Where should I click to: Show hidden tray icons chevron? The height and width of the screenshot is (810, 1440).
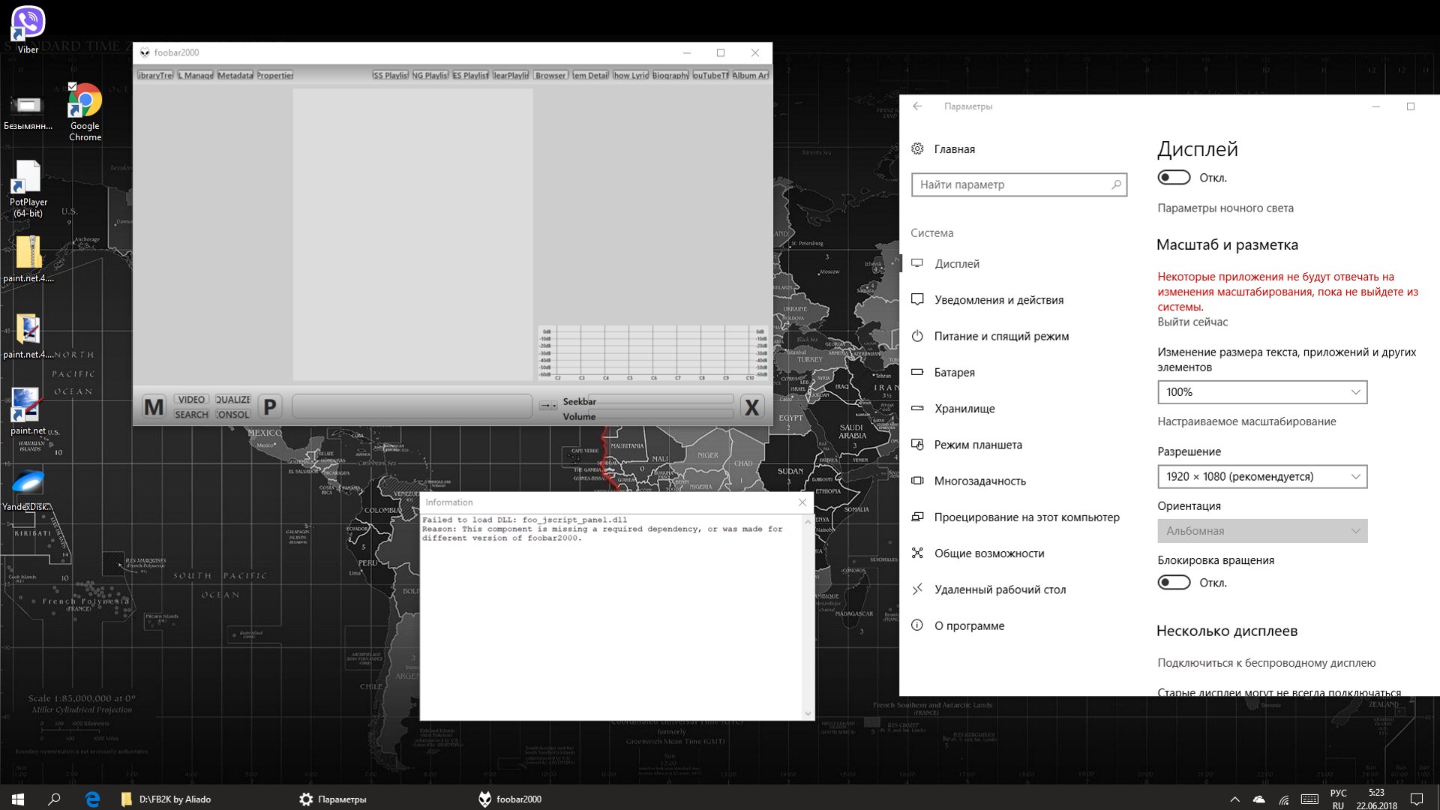pos(1235,799)
